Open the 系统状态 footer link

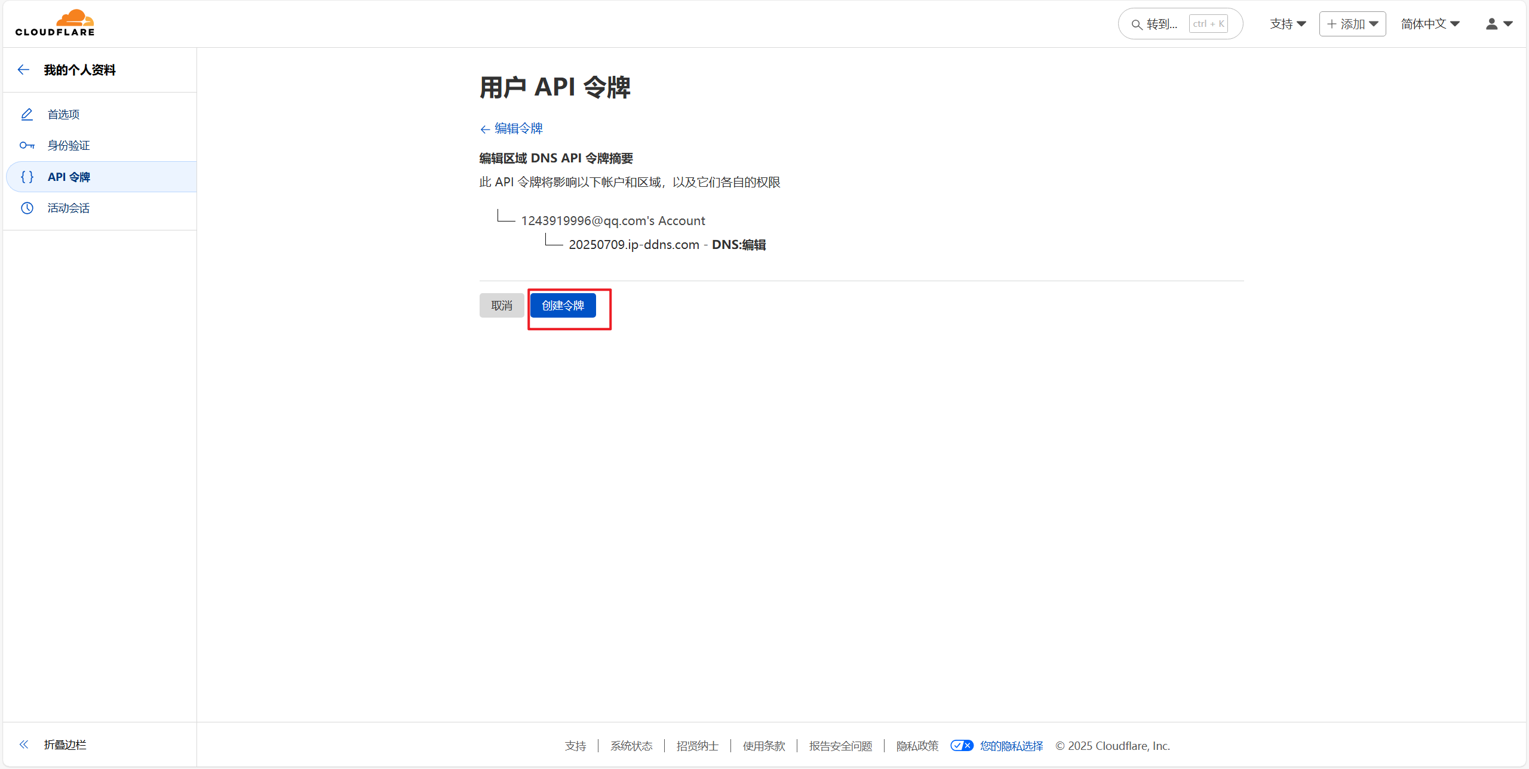631,746
